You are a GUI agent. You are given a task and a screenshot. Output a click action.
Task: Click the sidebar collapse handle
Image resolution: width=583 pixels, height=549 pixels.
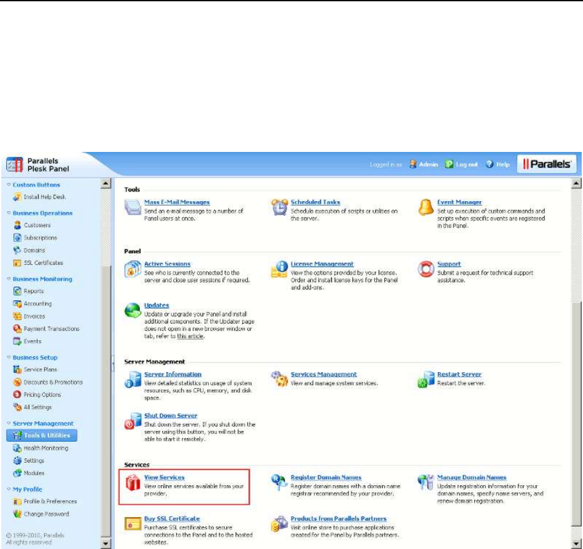coord(112,363)
